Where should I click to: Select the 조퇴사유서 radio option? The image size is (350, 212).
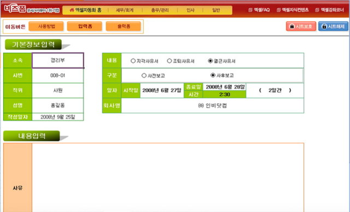170,61
